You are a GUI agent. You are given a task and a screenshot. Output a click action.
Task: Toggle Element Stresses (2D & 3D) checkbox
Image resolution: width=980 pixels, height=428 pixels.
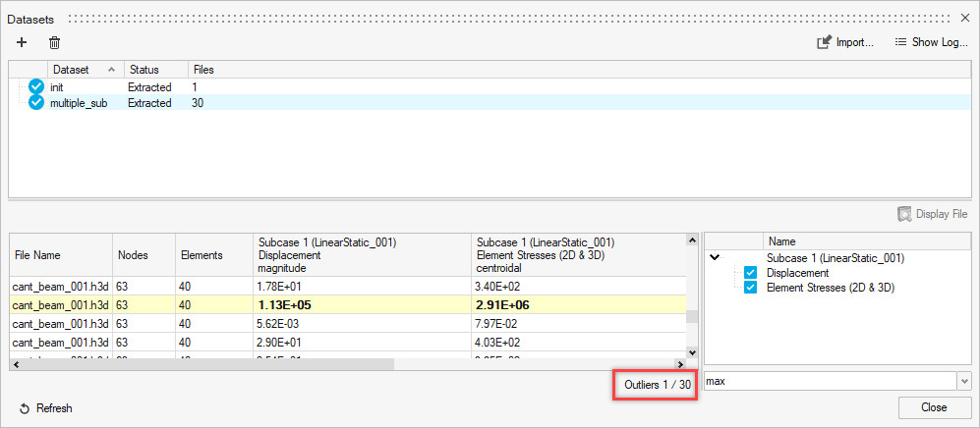(751, 288)
